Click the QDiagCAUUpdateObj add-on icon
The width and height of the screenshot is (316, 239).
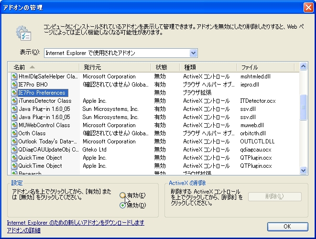pos(14,150)
